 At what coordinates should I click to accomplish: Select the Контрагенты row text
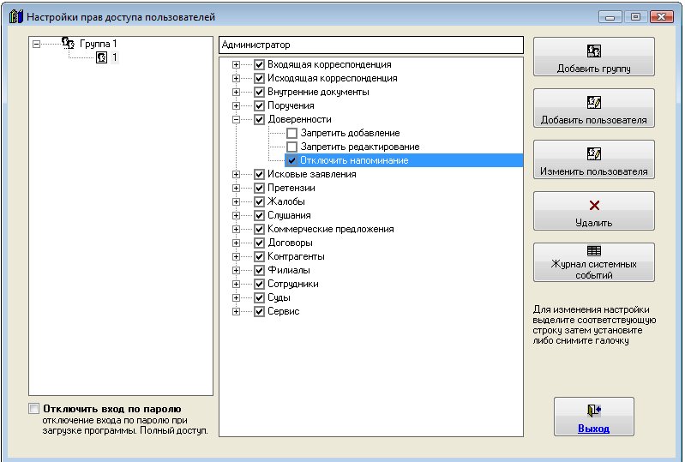tap(296, 256)
